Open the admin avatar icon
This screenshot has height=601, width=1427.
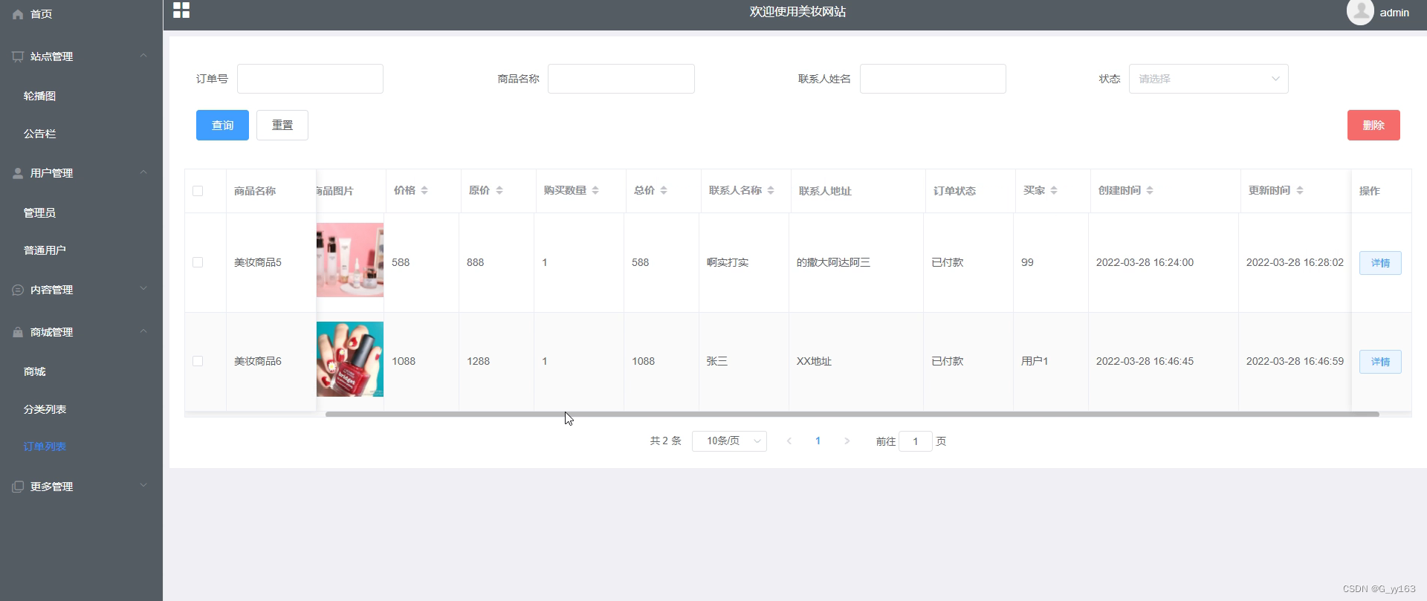(x=1360, y=12)
